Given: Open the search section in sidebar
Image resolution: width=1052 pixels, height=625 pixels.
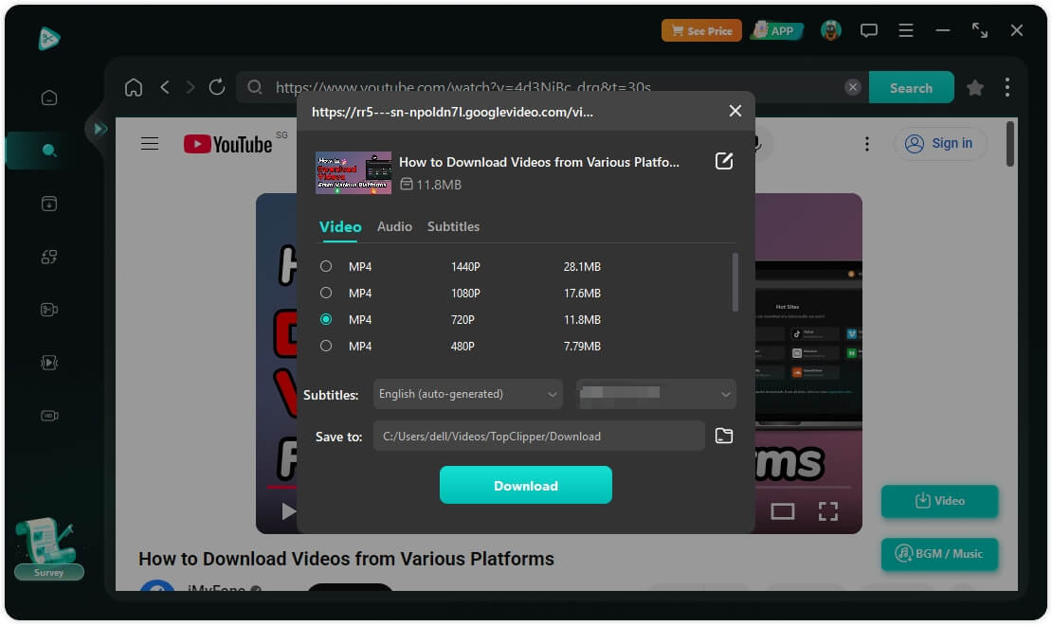Looking at the screenshot, I should 49,151.
